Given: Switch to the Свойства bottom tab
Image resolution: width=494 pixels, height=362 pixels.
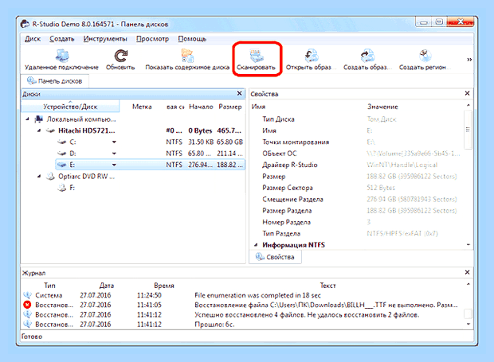Looking at the screenshot, I should (x=275, y=257).
